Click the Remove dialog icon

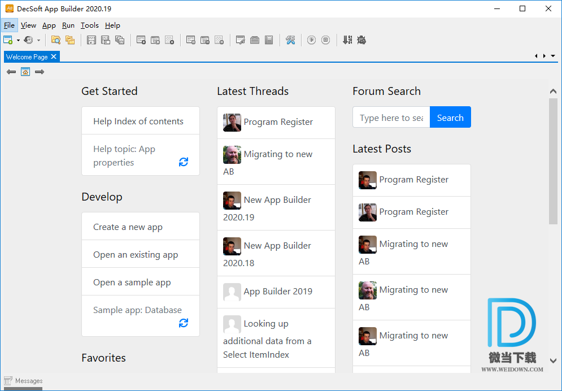coord(205,40)
